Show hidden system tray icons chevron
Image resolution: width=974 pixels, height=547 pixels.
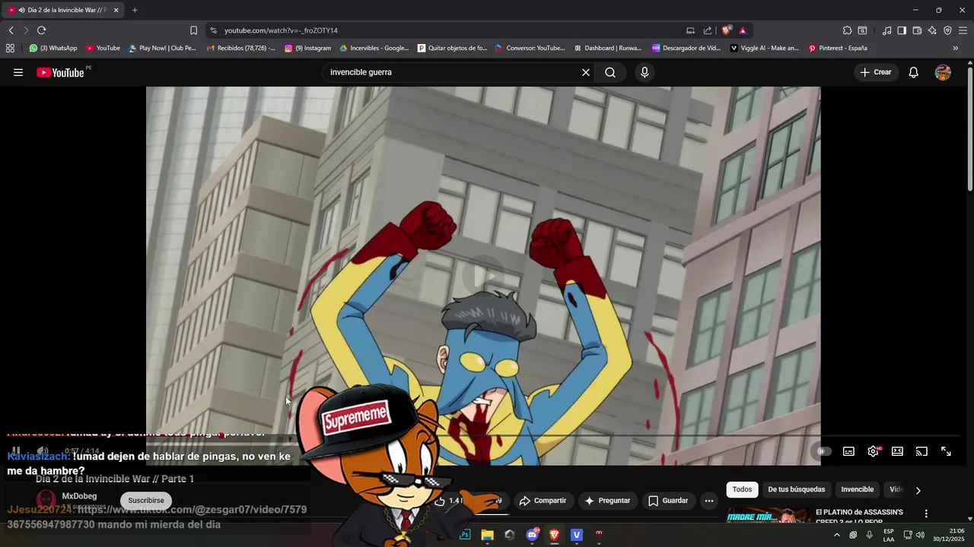point(836,535)
